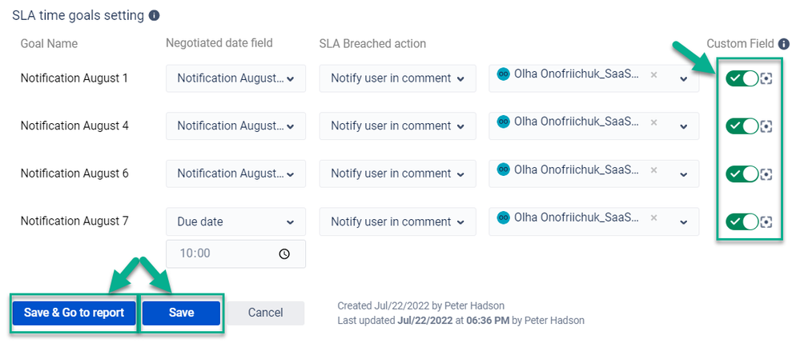Click target icon in Notification August 6 row
Viewport: 800px width, 343px height.
tap(766, 173)
